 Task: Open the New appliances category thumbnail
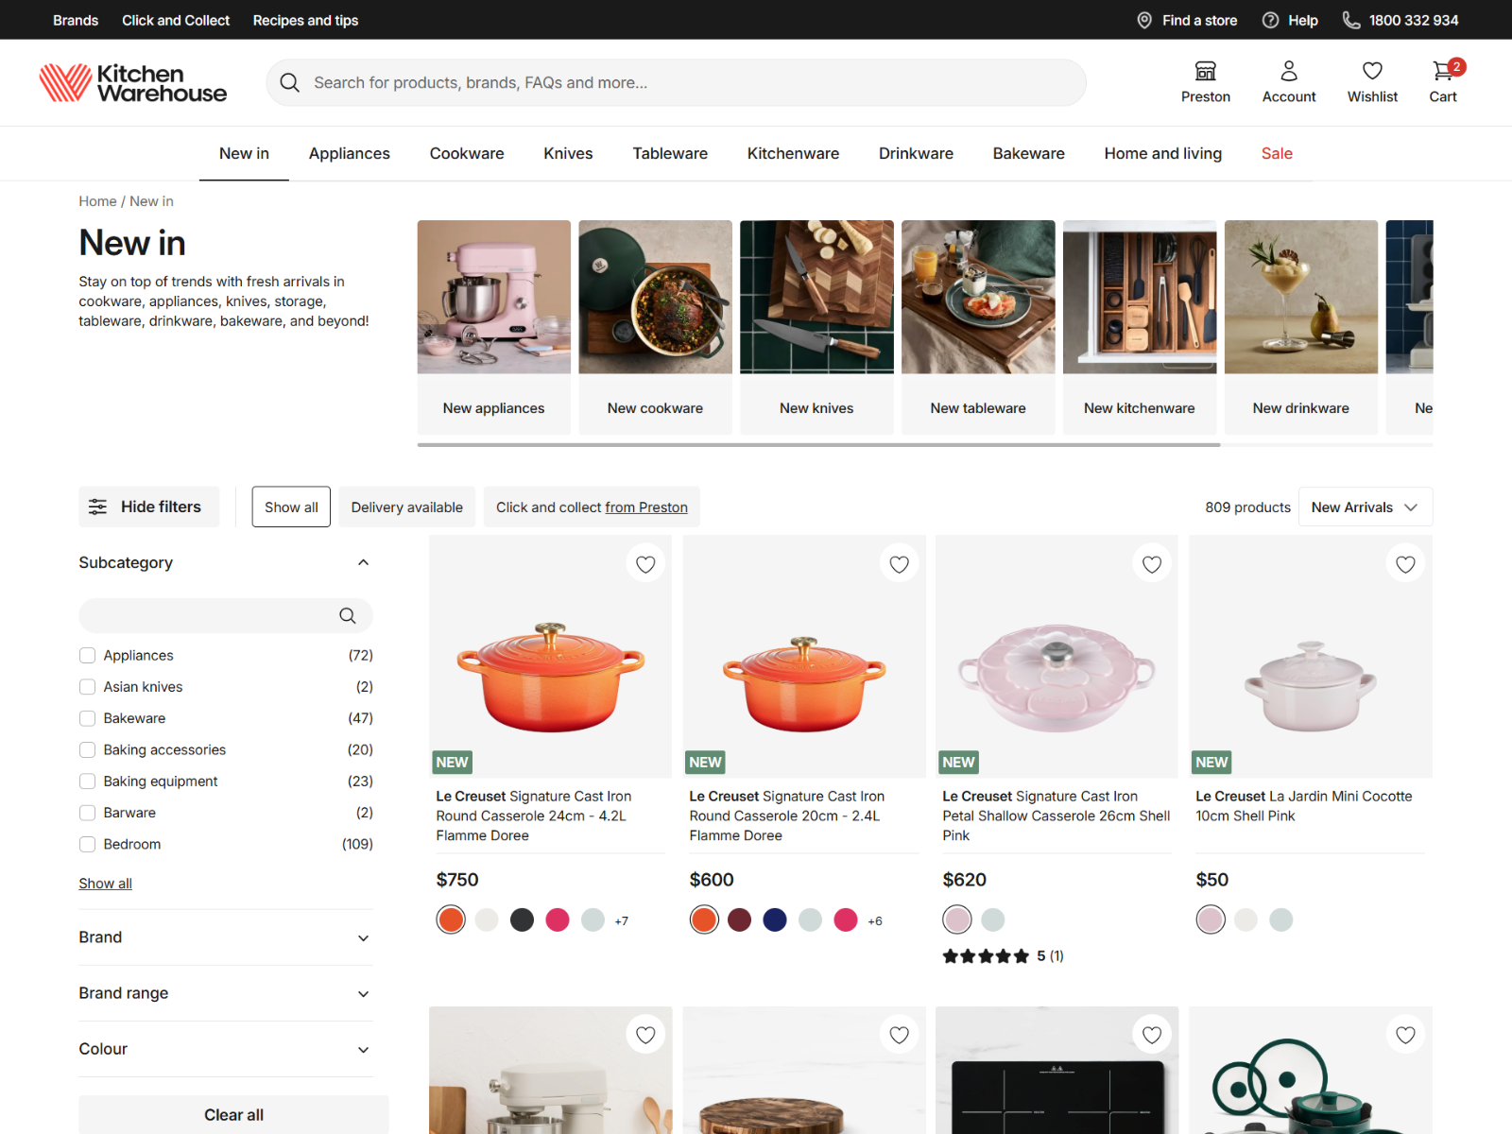click(x=494, y=327)
